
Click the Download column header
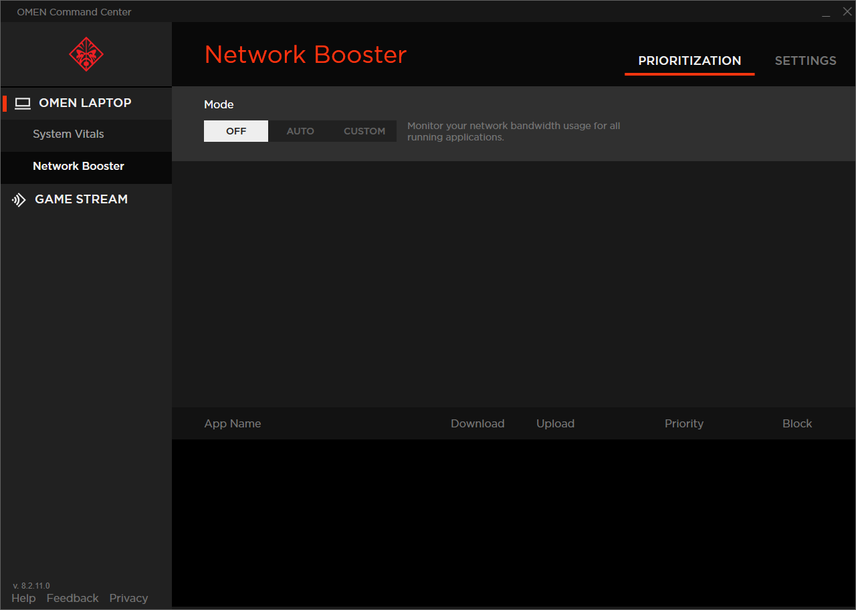[x=477, y=423]
